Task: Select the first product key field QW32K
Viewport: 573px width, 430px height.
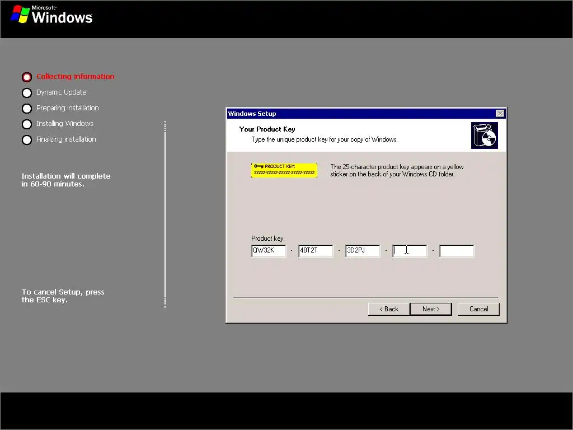Action: [269, 251]
